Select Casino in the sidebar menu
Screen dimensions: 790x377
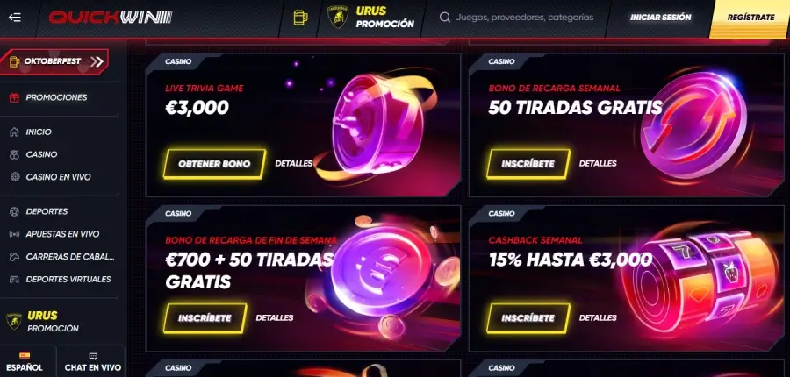(x=41, y=154)
